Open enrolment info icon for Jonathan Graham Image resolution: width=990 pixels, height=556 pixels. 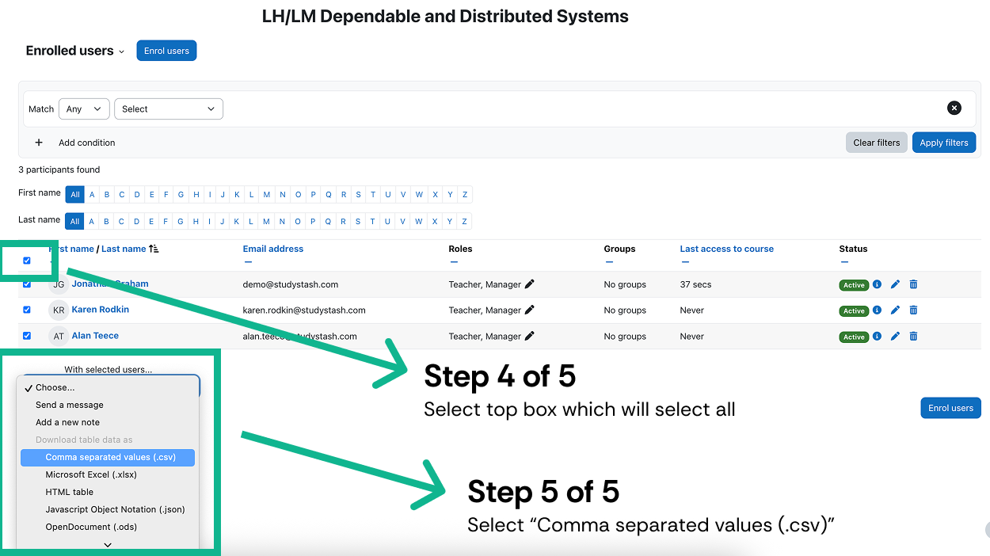click(877, 284)
